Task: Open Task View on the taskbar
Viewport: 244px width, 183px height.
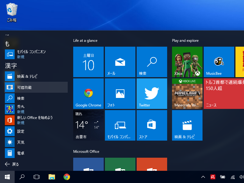Action: coord(37,177)
